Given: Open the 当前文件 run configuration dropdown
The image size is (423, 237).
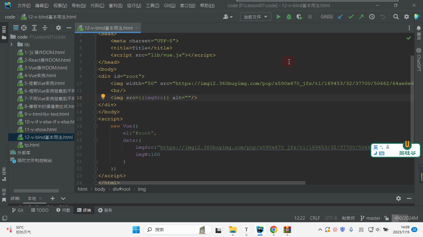Looking at the screenshot, I should click(x=255, y=17).
